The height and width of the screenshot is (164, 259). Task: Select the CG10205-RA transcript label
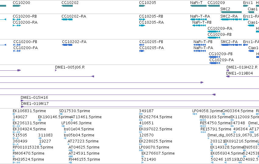[151, 22]
